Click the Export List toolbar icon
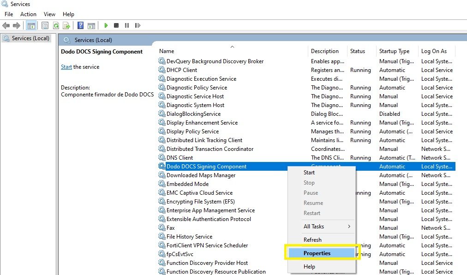This screenshot has height=275, width=467. coord(66,26)
